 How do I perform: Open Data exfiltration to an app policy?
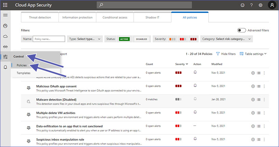[x=69, y=126]
